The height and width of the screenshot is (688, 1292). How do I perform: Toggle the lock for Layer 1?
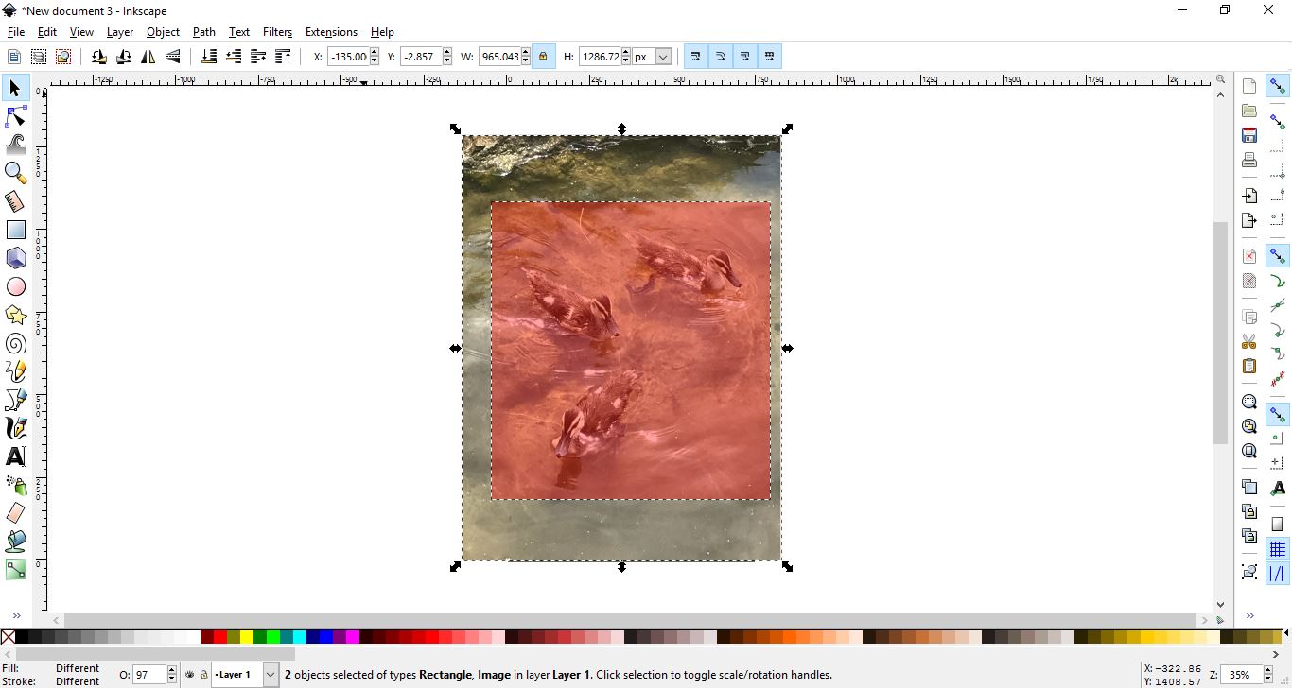coord(204,675)
